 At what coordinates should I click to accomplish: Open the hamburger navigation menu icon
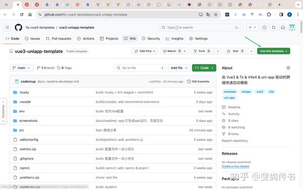(8, 27)
